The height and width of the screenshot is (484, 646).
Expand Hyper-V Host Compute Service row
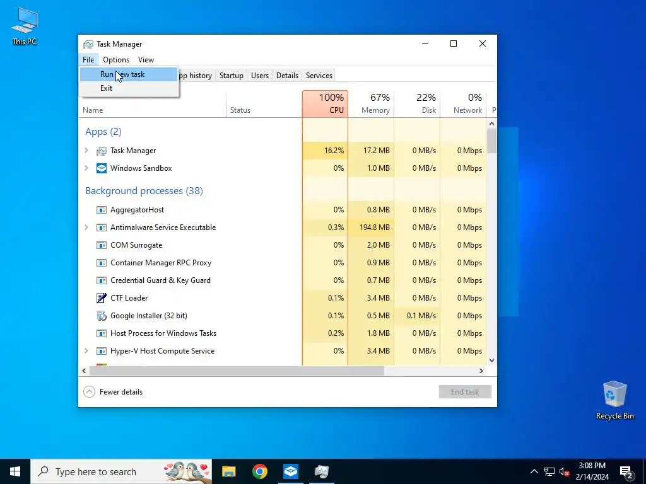click(x=86, y=350)
